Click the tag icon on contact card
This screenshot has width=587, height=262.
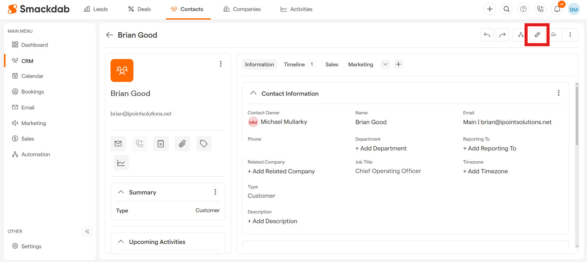[x=204, y=144]
